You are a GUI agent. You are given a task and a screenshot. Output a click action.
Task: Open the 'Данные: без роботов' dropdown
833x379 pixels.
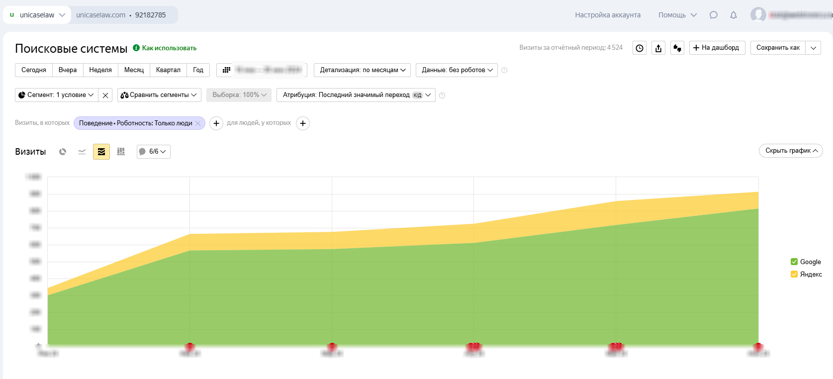click(457, 70)
